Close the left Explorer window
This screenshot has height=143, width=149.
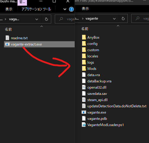(68, 1)
